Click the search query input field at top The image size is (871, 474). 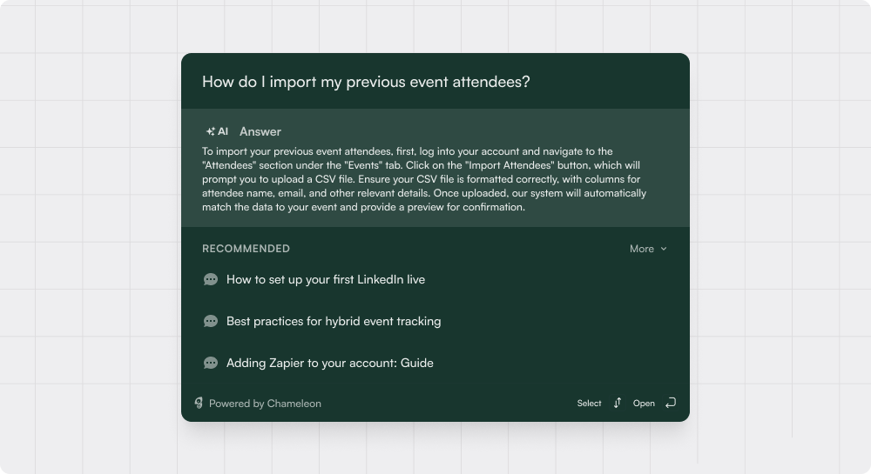(435, 82)
